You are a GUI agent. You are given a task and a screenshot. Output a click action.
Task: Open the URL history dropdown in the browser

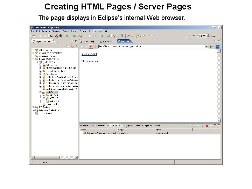tap(206, 47)
